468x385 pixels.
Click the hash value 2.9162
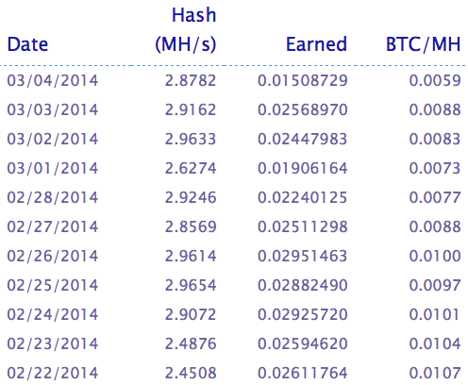pyautogui.click(x=191, y=109)
